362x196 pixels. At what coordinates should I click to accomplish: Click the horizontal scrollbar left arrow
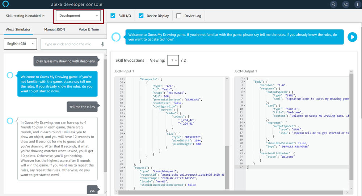point(116,192)
